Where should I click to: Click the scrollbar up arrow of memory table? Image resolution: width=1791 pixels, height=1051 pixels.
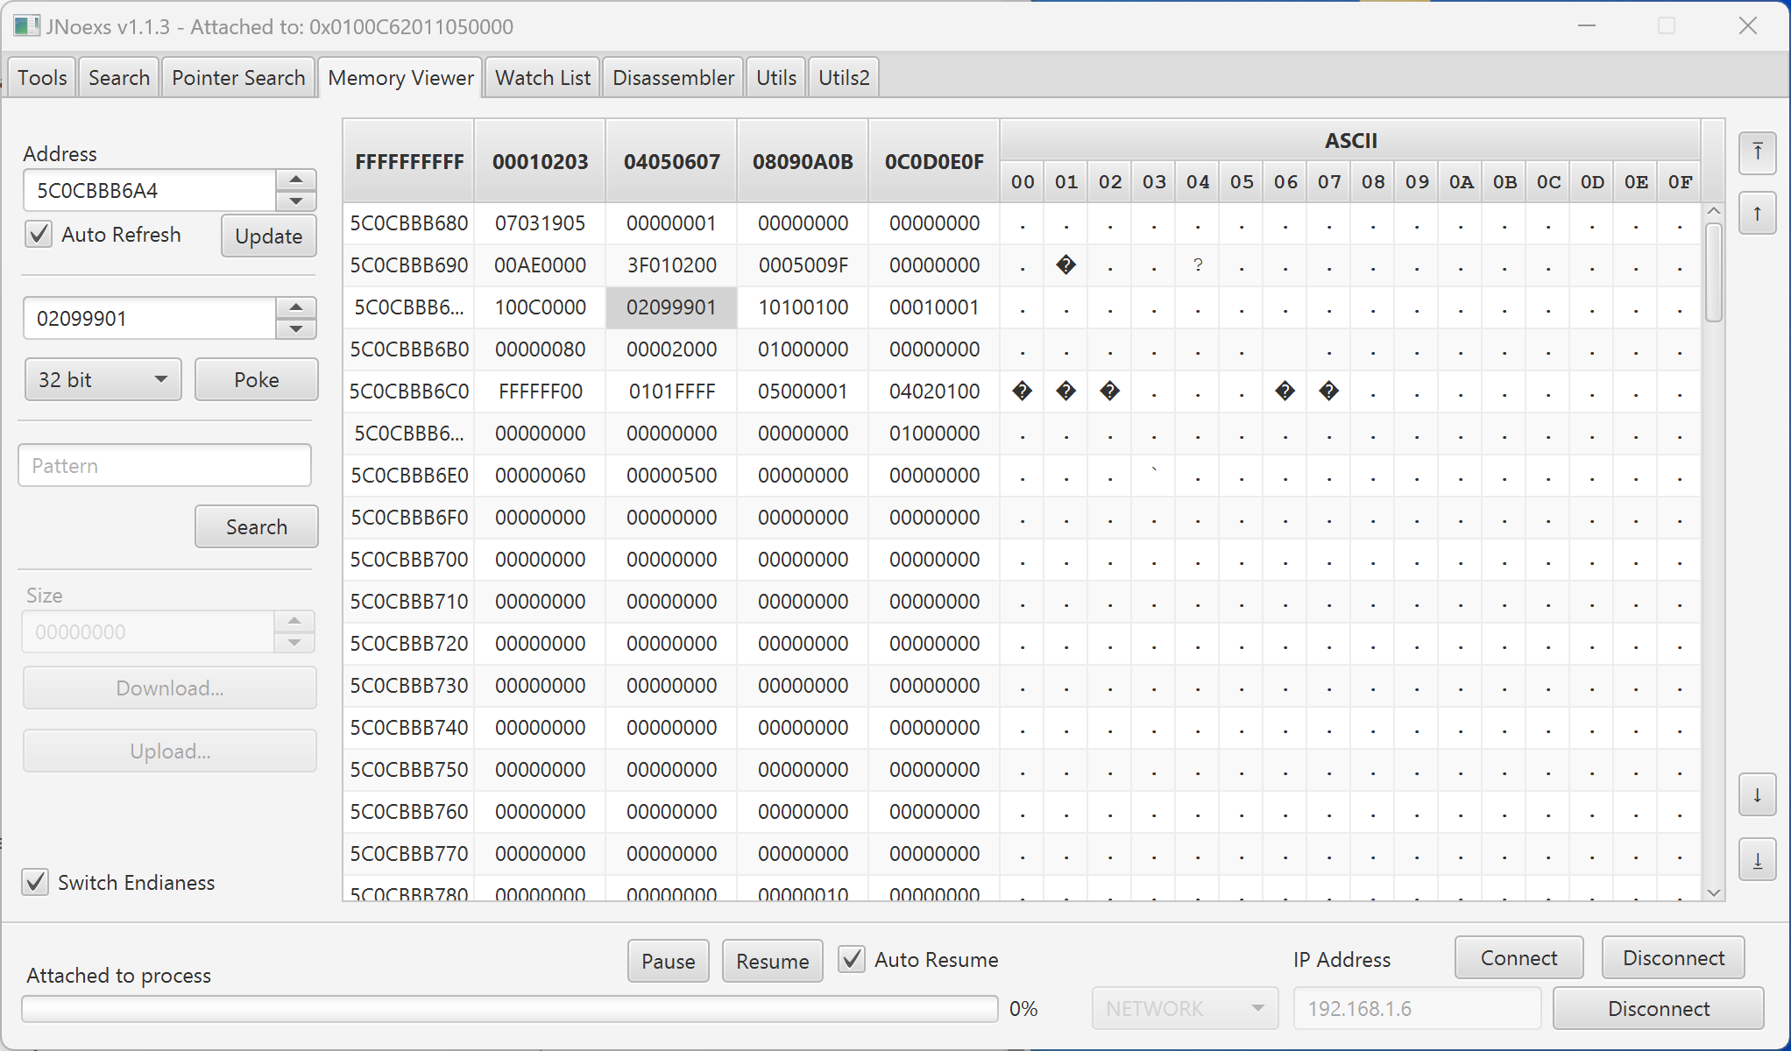[1714, 211]
